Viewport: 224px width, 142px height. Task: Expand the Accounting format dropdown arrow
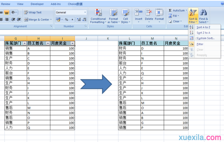62,19
